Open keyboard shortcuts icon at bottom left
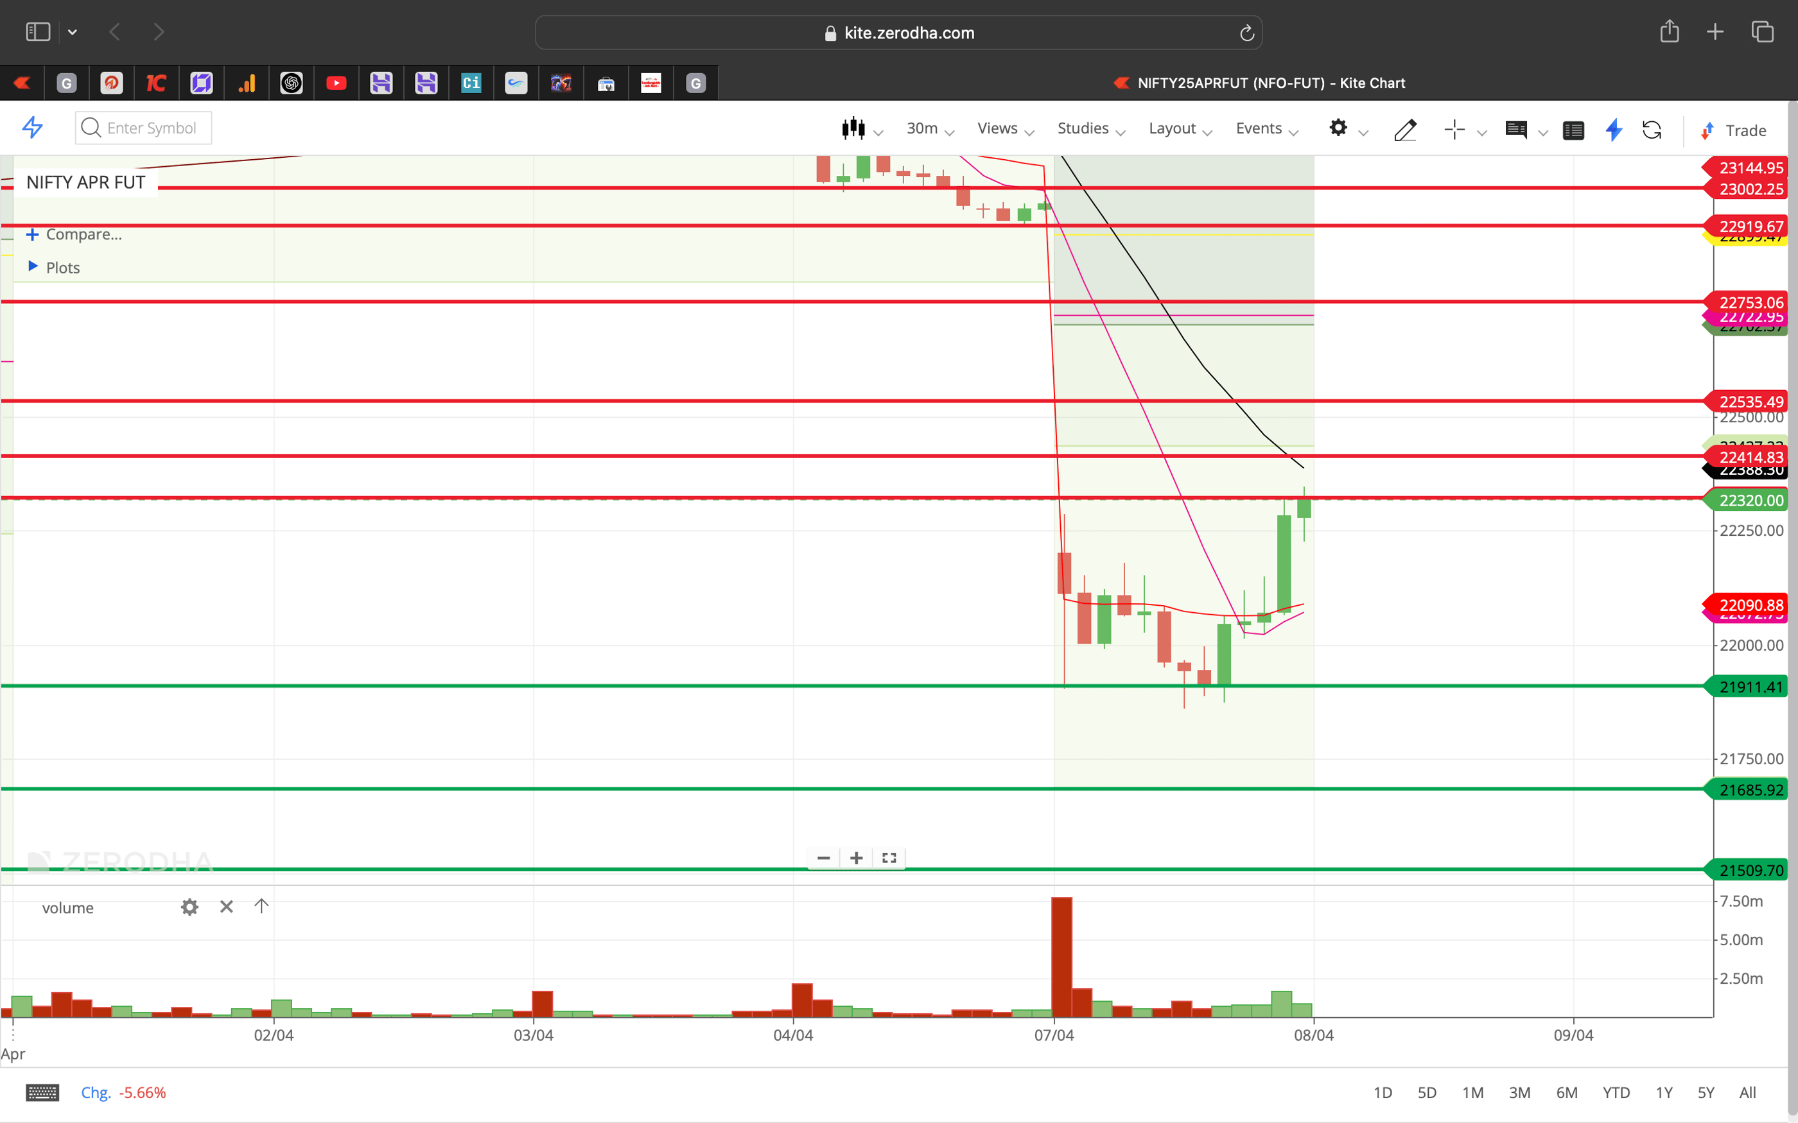This screenshot has width=1798, height=1123. tap(42, 1092)
